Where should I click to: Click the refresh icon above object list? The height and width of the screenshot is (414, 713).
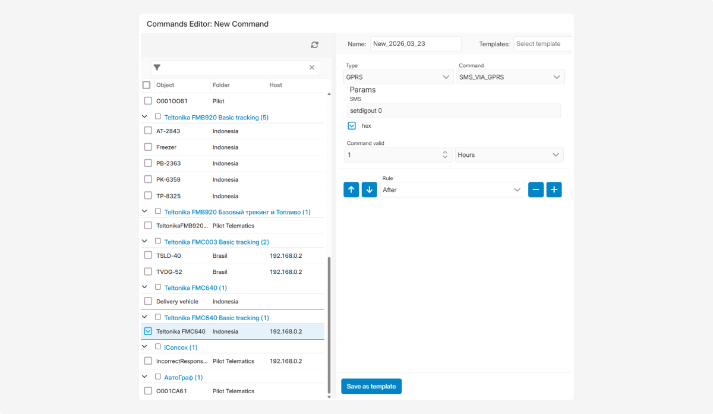tap(314, 45)
